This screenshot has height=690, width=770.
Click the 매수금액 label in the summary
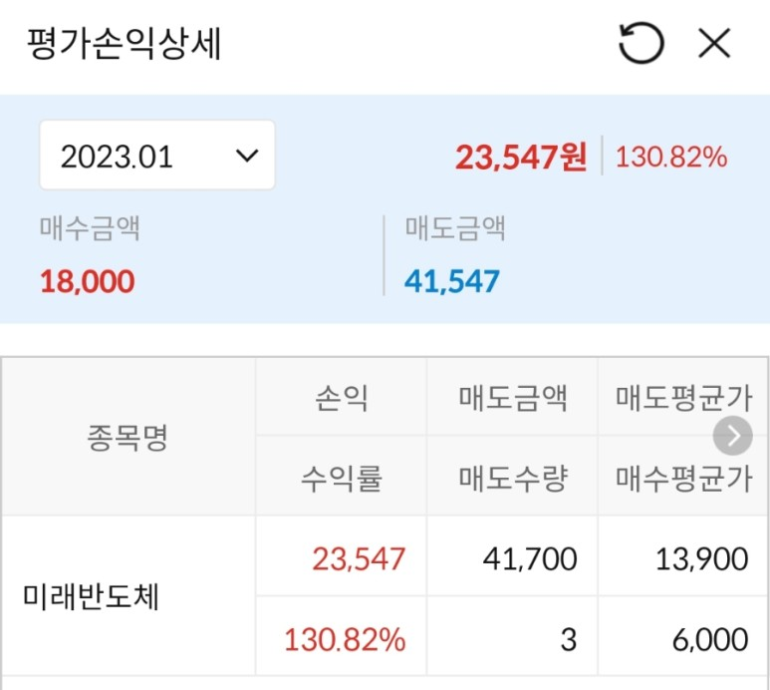coord(90,228)
